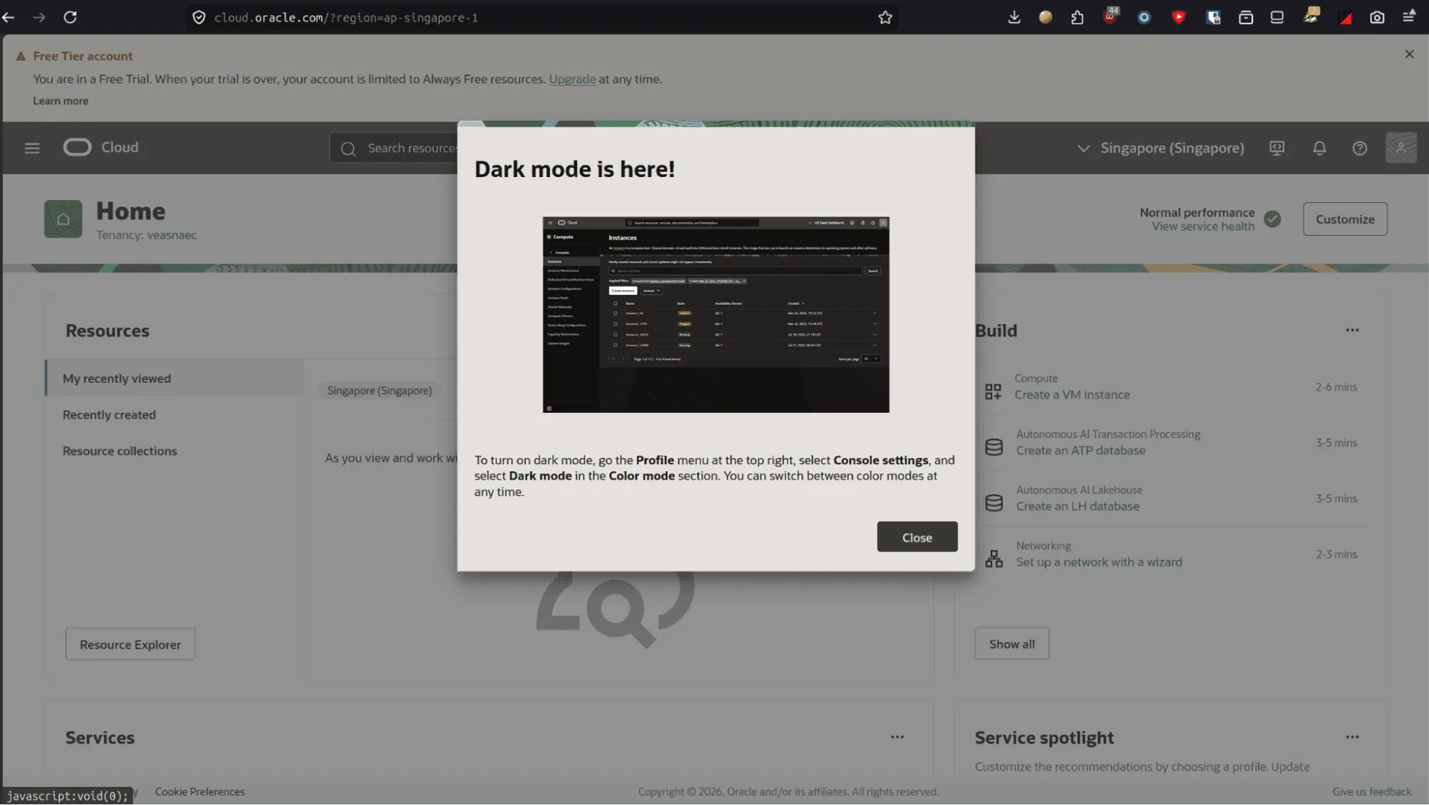Click the Learn more link
The height and width of the screenshot is (805, 1429).
pos(61,101)
